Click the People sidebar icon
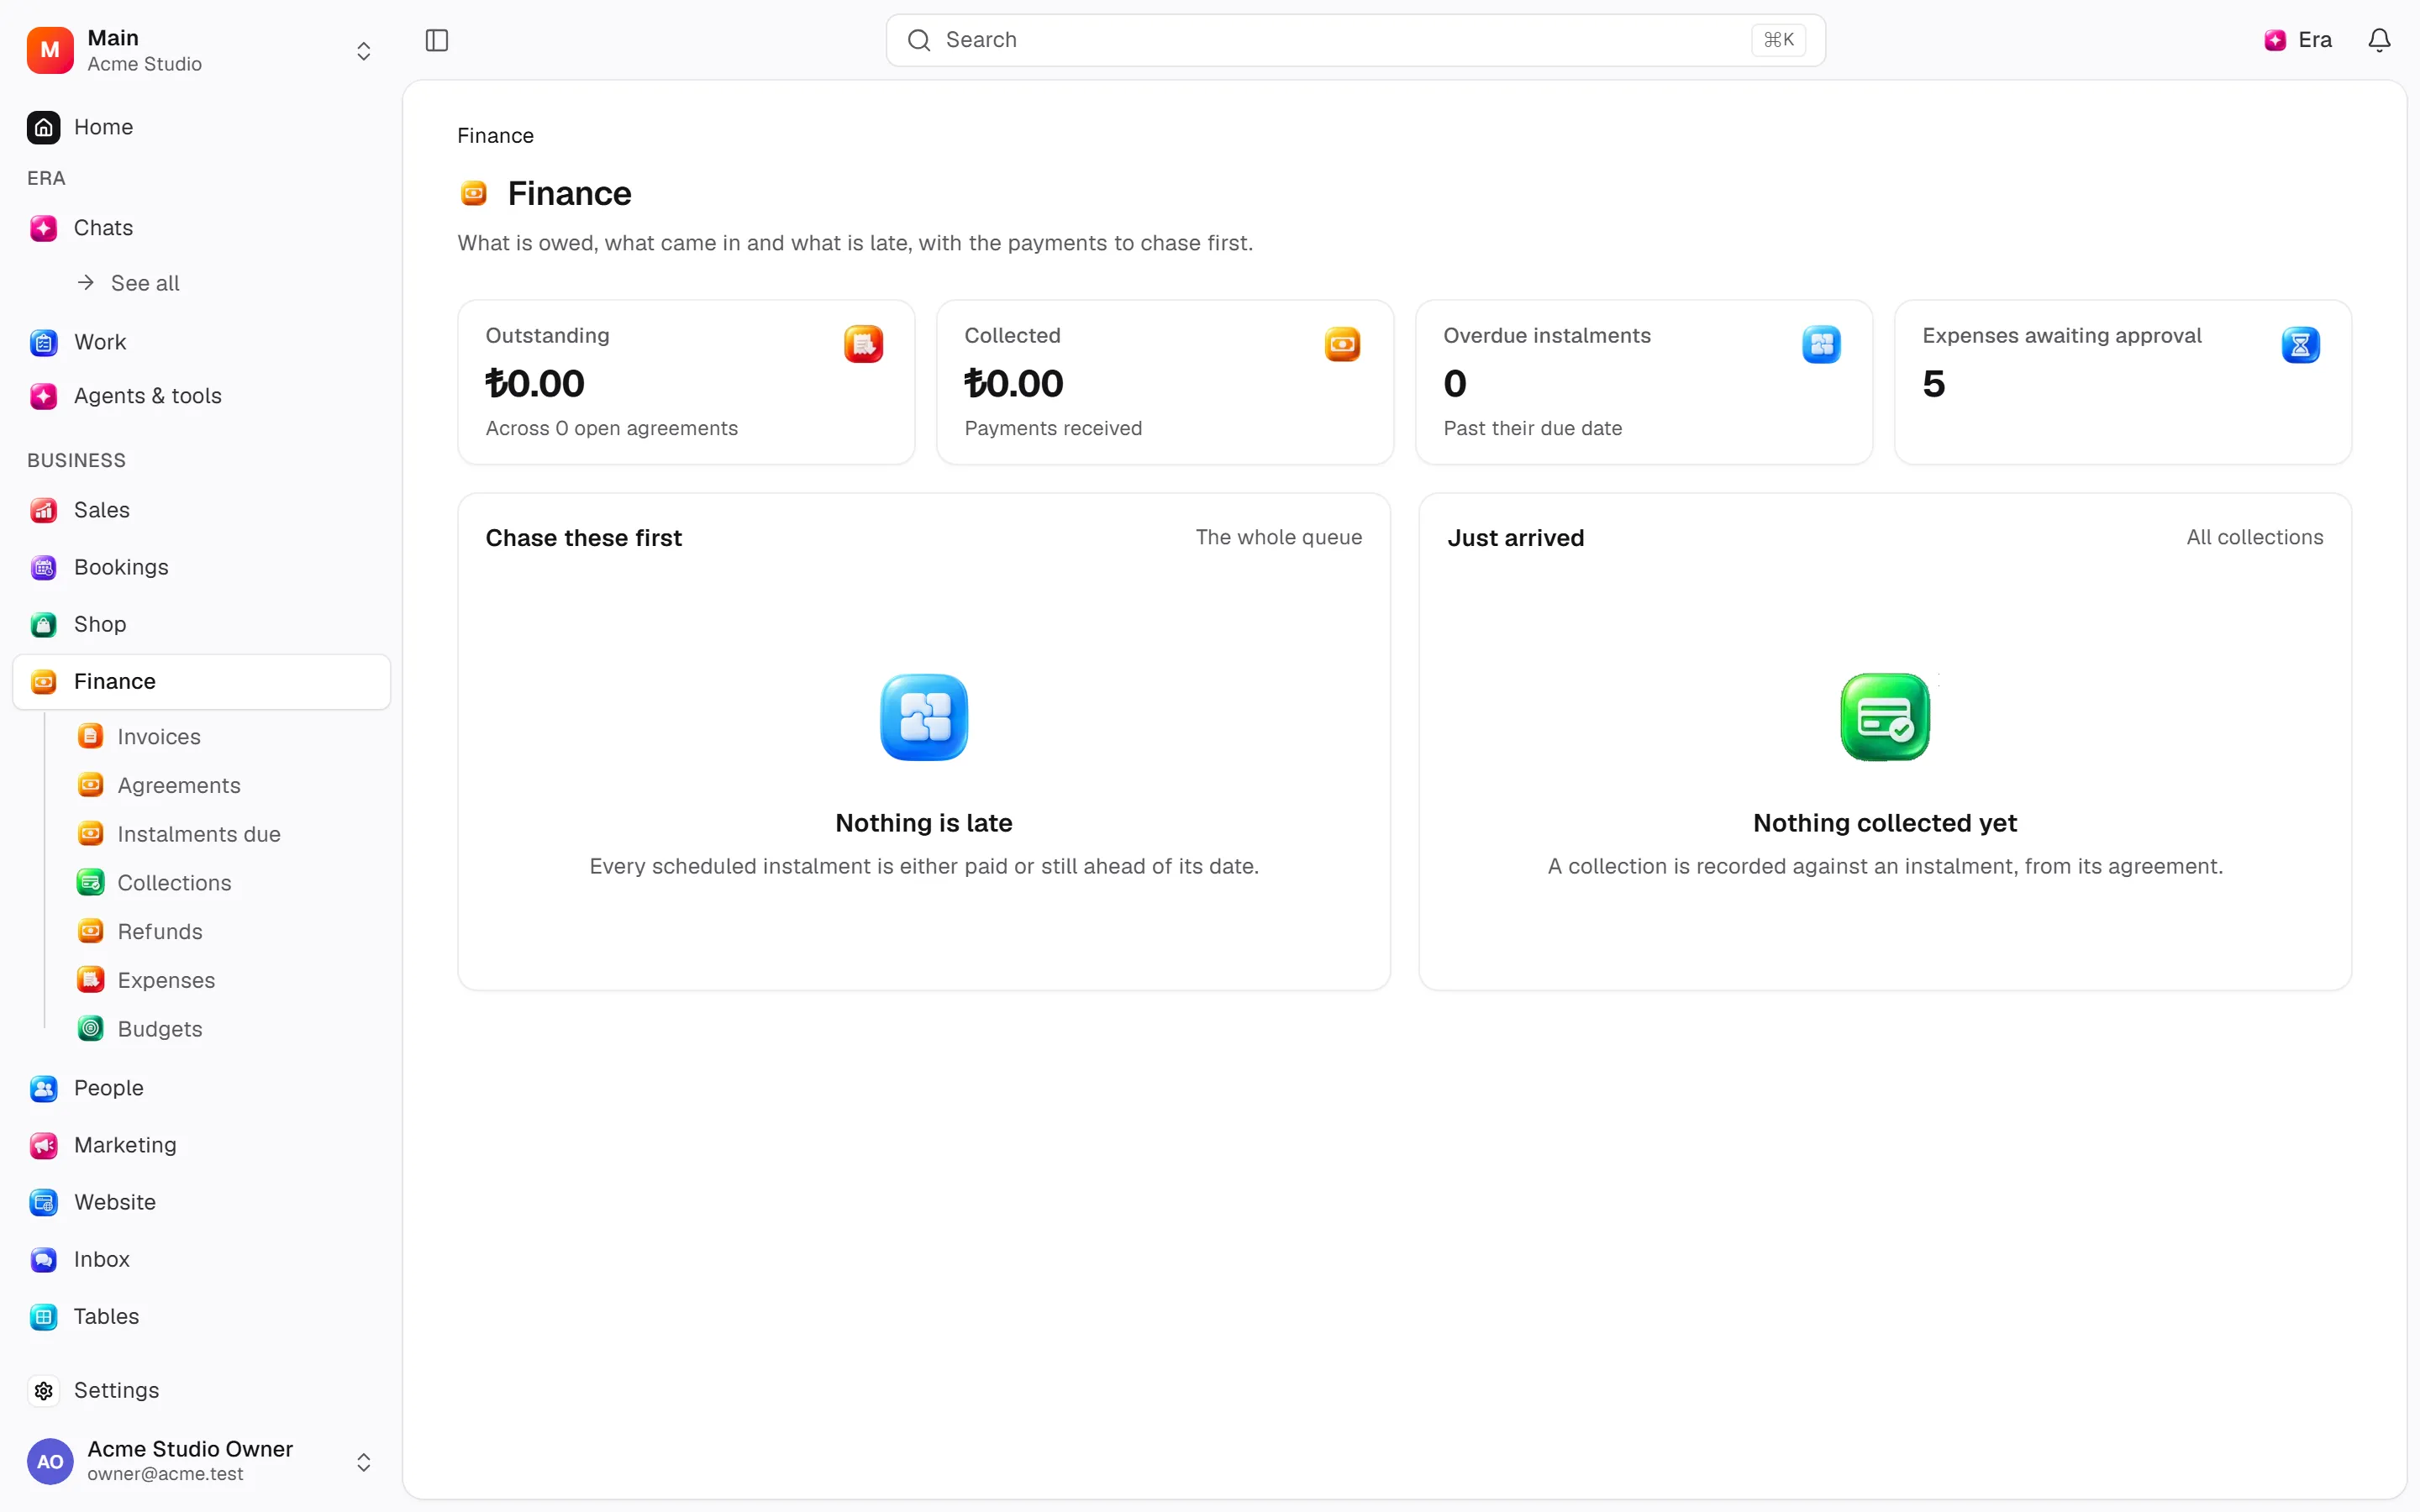The height and width of the screenshot is (1512, 2420). click(44, 1088)
